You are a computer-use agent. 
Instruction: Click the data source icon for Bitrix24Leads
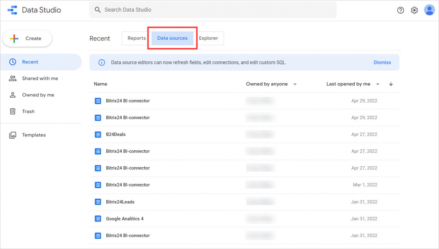pos(98,202)
